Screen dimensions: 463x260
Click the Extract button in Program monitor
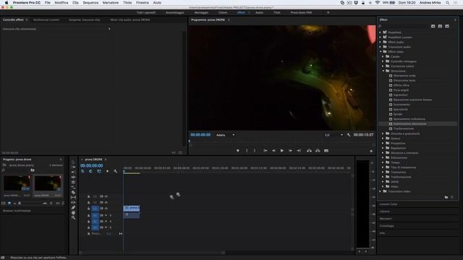click(x=318, y=151)
